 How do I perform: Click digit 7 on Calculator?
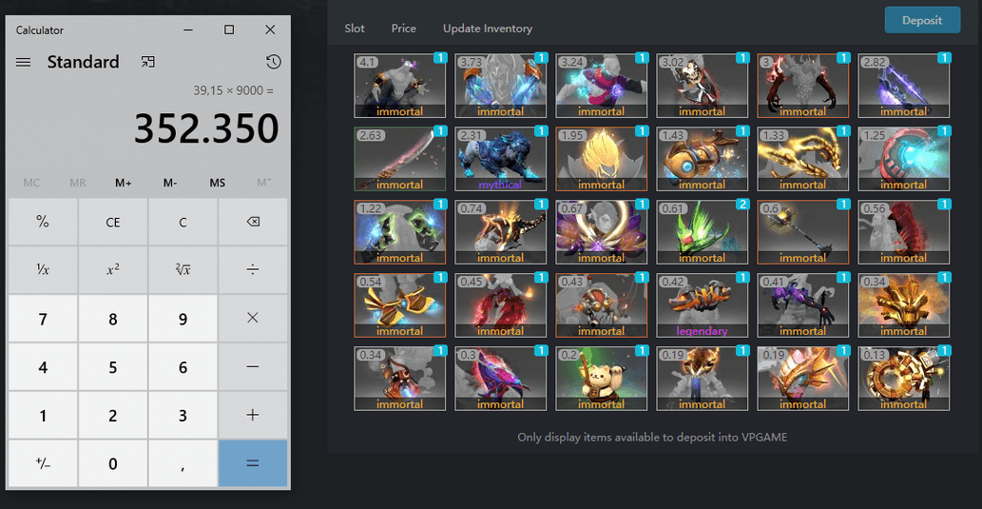click(43, 319)
